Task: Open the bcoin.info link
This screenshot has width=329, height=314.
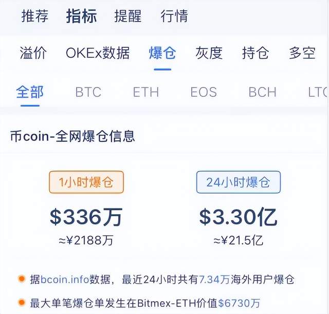Action: tap(65, 280)
